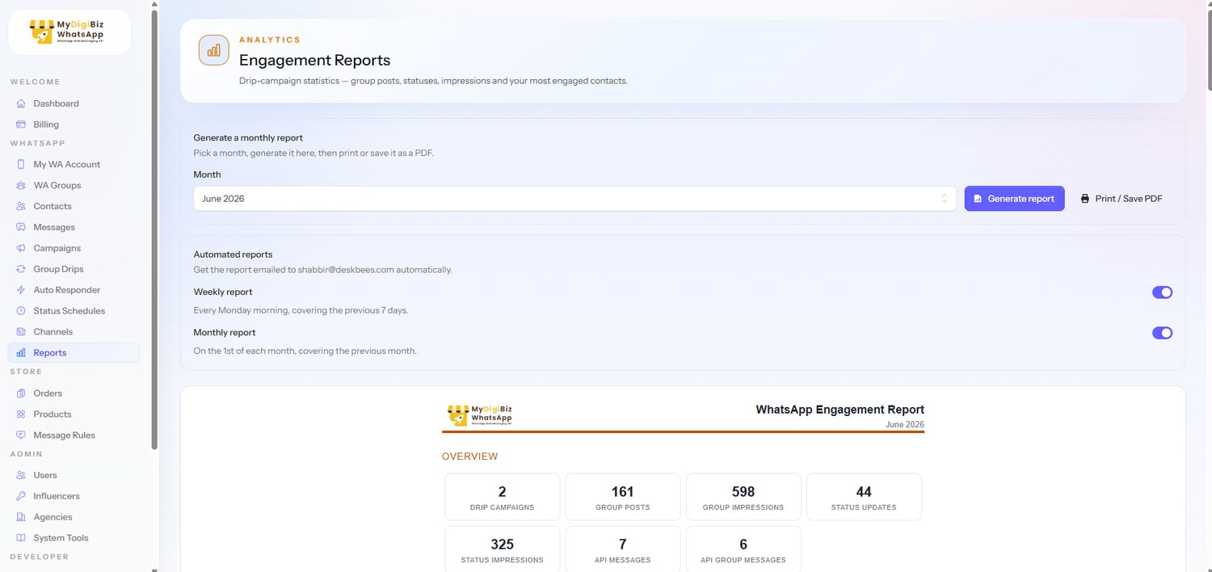Open Campaigns menu item
1212x572 pixels.
coord(74,248)
